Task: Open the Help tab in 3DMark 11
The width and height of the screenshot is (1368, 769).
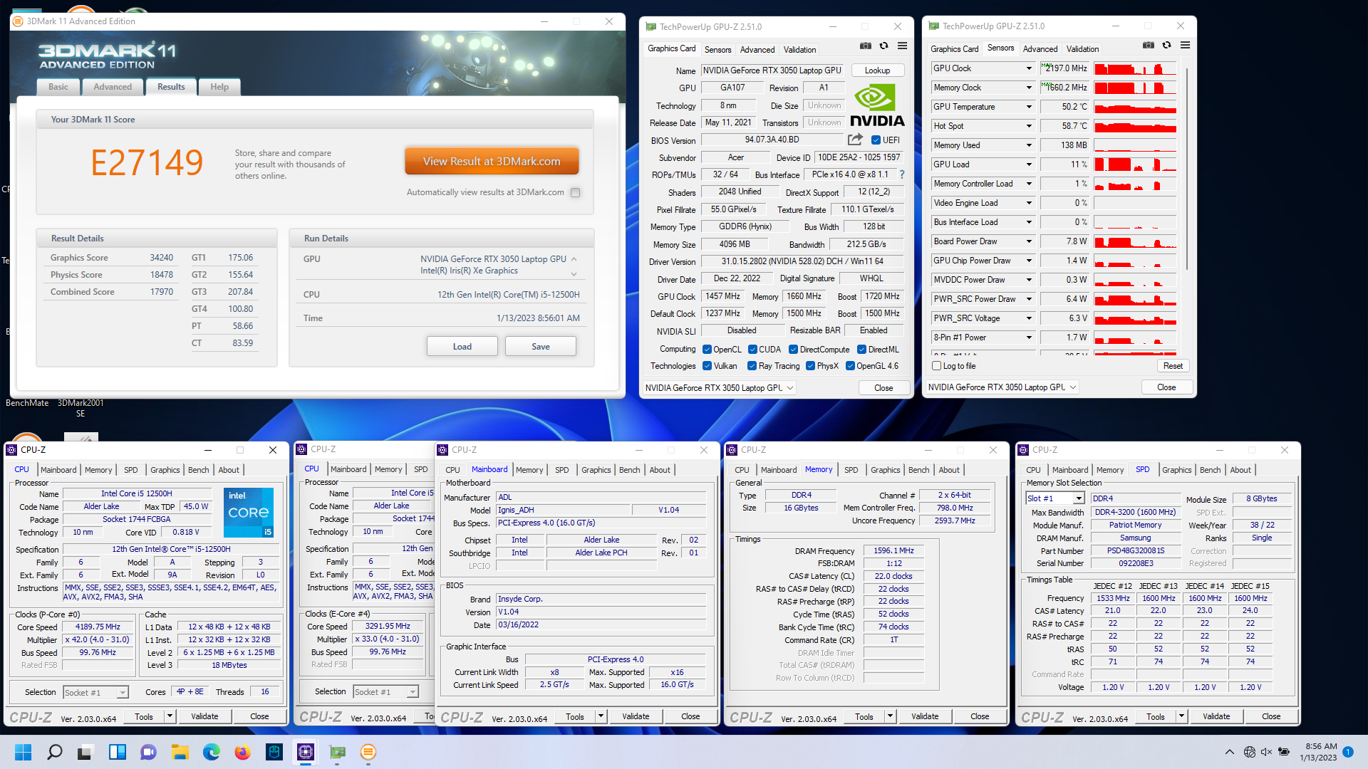Action: [x=219, y=87]
